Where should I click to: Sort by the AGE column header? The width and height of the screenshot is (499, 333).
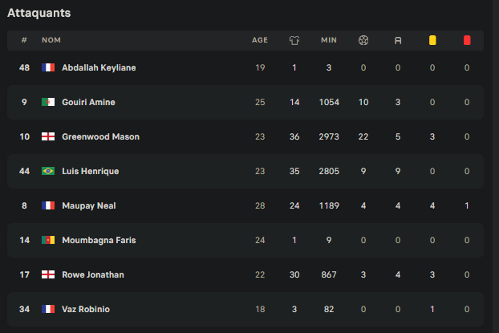(260, 40)
